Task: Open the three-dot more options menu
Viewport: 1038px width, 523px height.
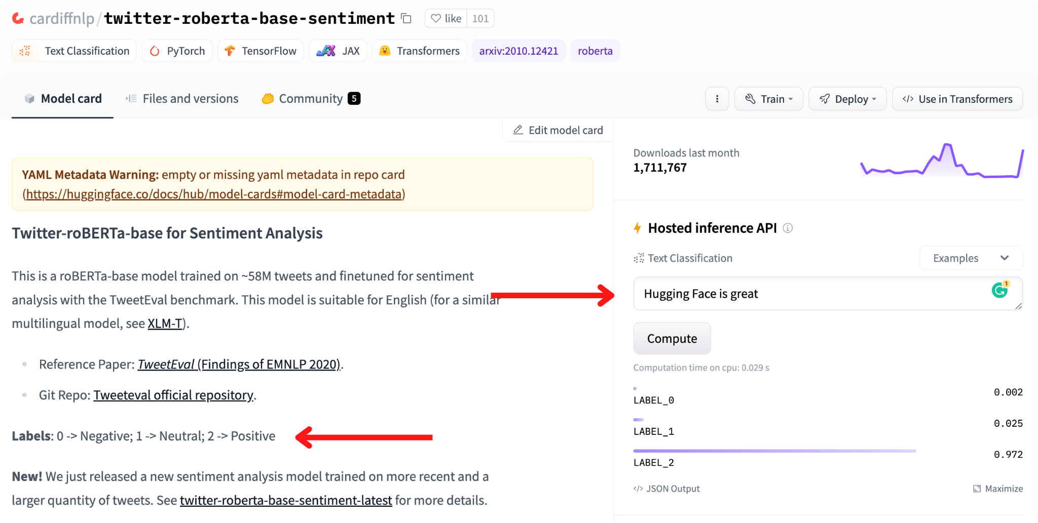Action: click(x=717, y=99)
